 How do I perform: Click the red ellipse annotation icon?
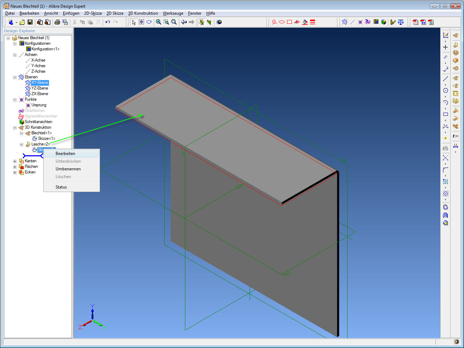[x=282, y=22]
